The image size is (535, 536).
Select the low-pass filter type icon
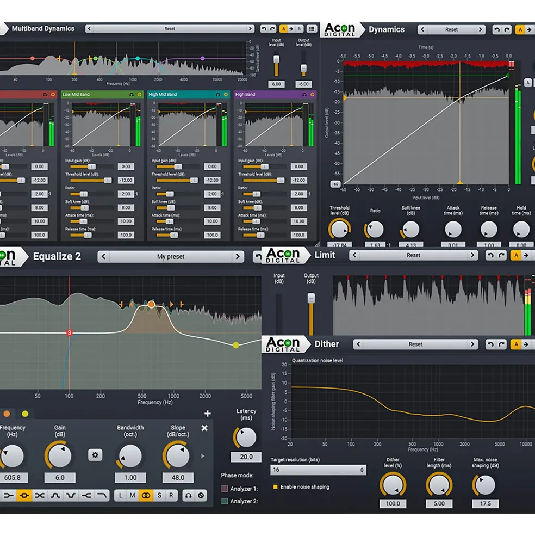pyautogui.click(x=102, y=495)
